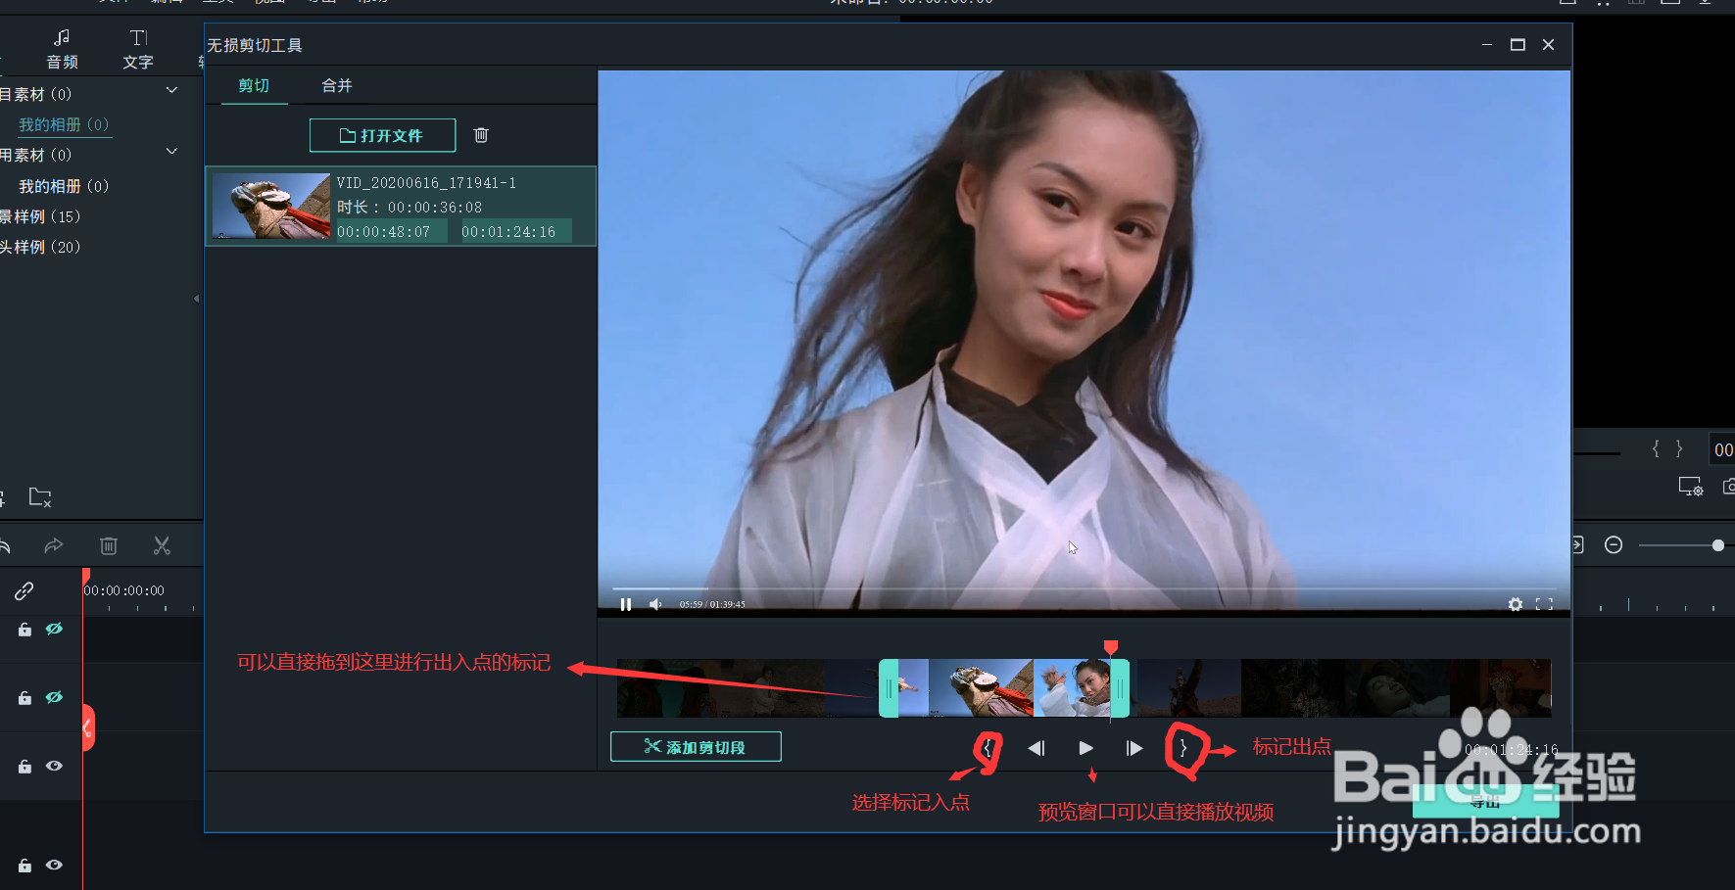Viewport: 1735px width, 890px height.
Task: Open the 样例 (20) category
Action: pyautogui.click(x=40, y=247)
